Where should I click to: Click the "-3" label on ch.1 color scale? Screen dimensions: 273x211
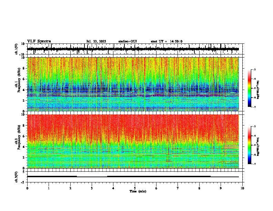pyautogui.click(x=254, y=70)
